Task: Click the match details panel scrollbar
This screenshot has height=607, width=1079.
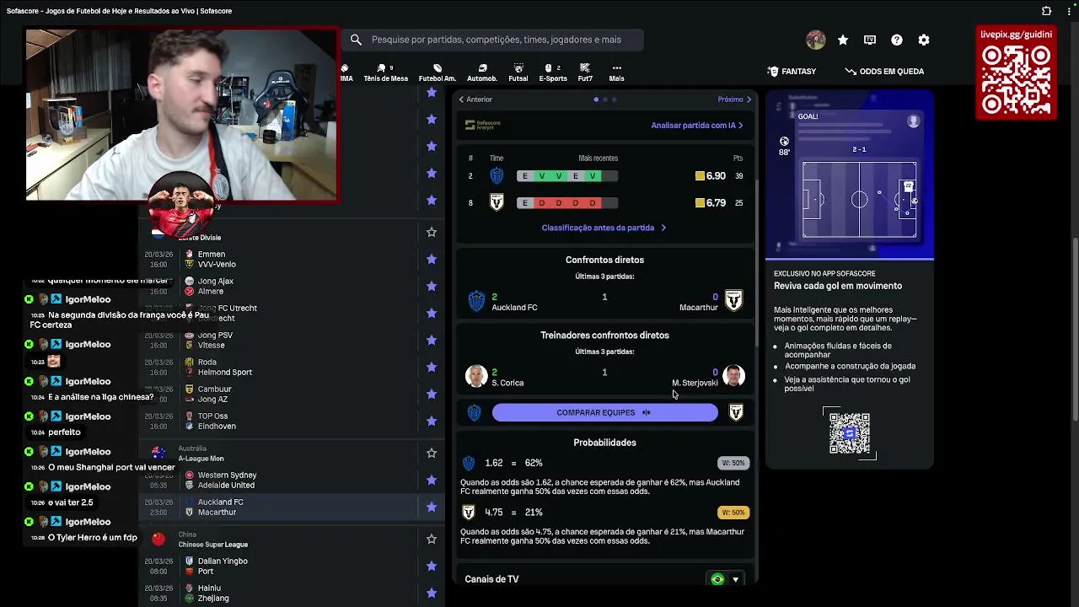Action: coord(756,261)
